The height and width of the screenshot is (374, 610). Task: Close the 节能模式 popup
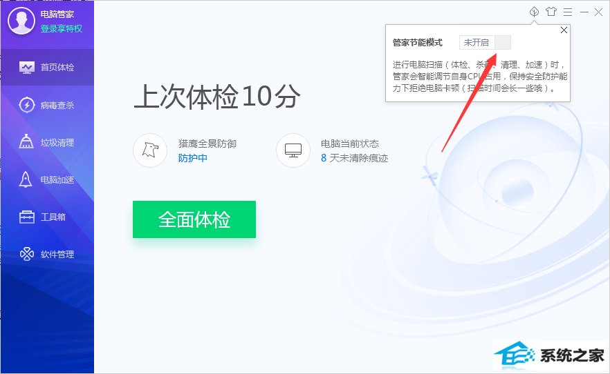564,30
